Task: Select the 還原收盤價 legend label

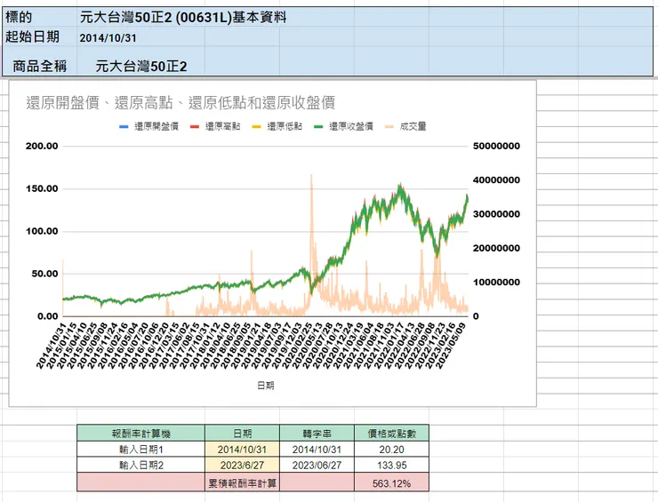Action: click(x=351, y=126)
